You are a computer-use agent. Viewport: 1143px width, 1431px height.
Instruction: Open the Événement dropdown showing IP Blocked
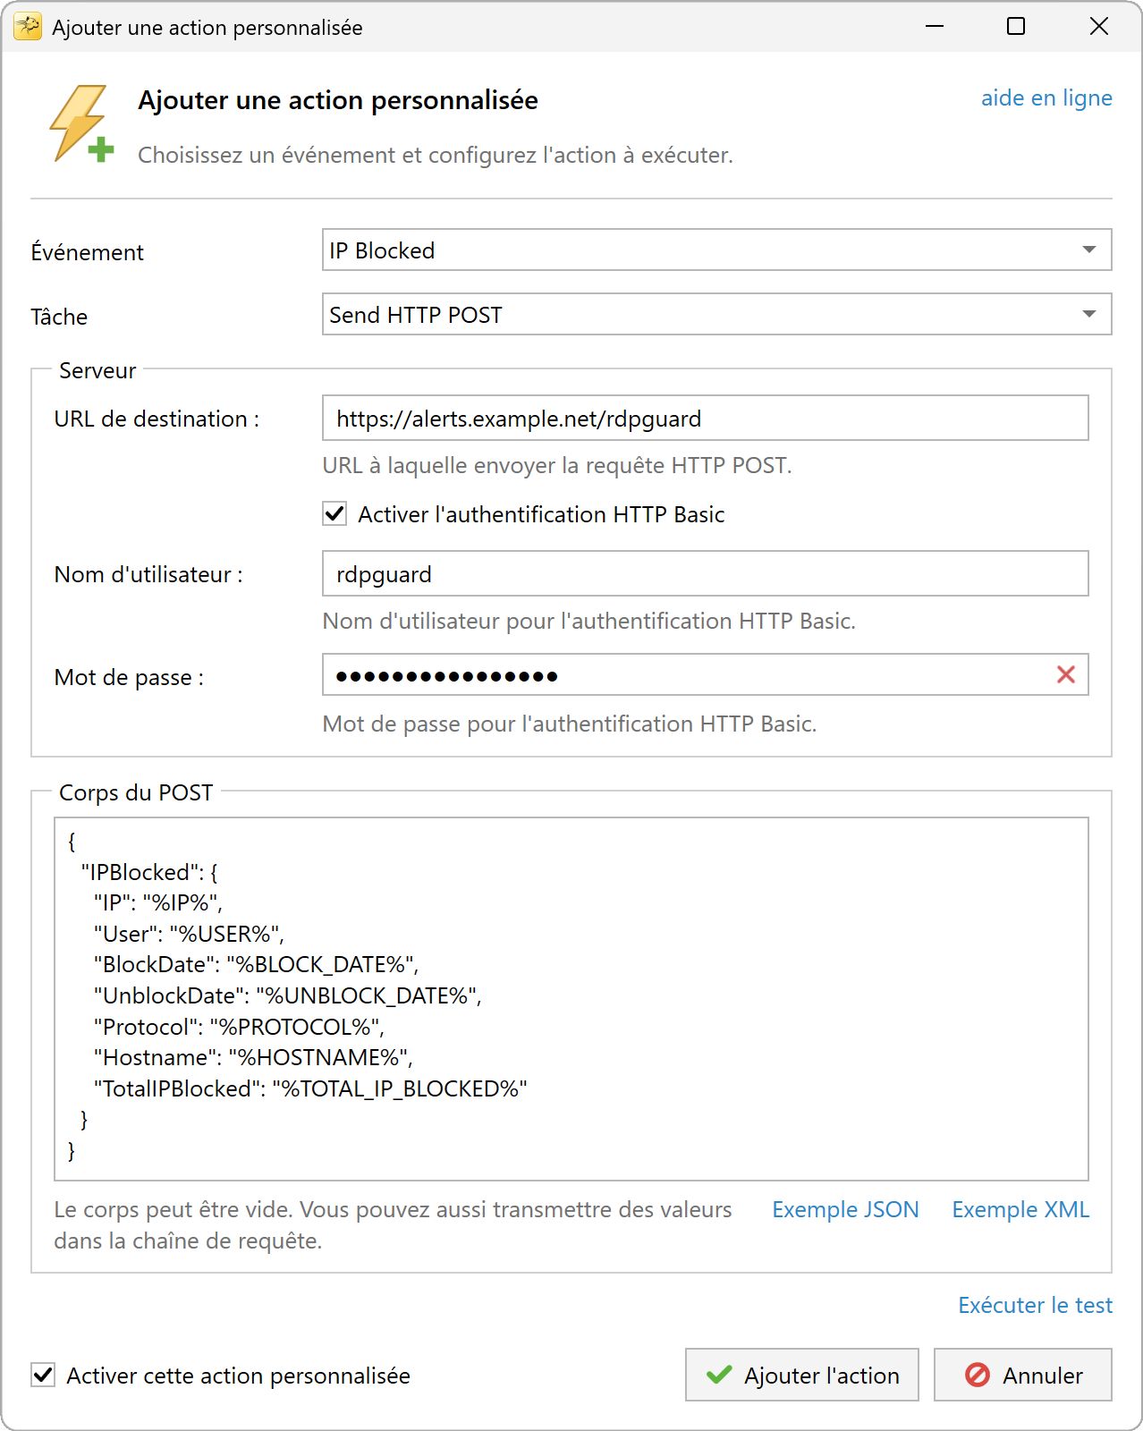(716, 250)
